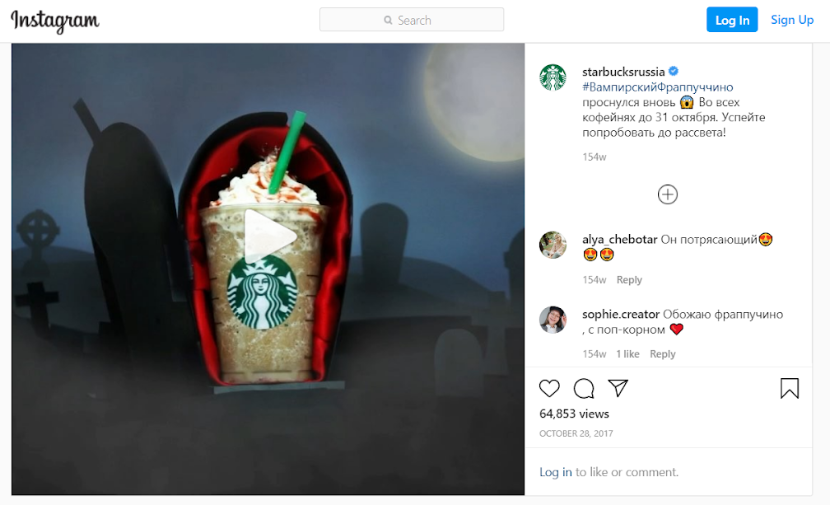
Task: Click the blue Log In button
Action: click(731, 20)
